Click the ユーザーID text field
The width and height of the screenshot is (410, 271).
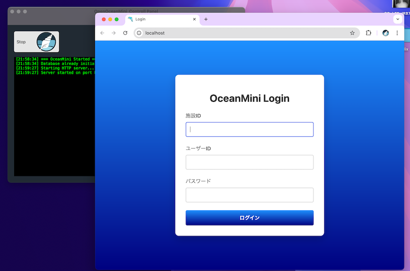pyautogui.click(x=249, y=162)
